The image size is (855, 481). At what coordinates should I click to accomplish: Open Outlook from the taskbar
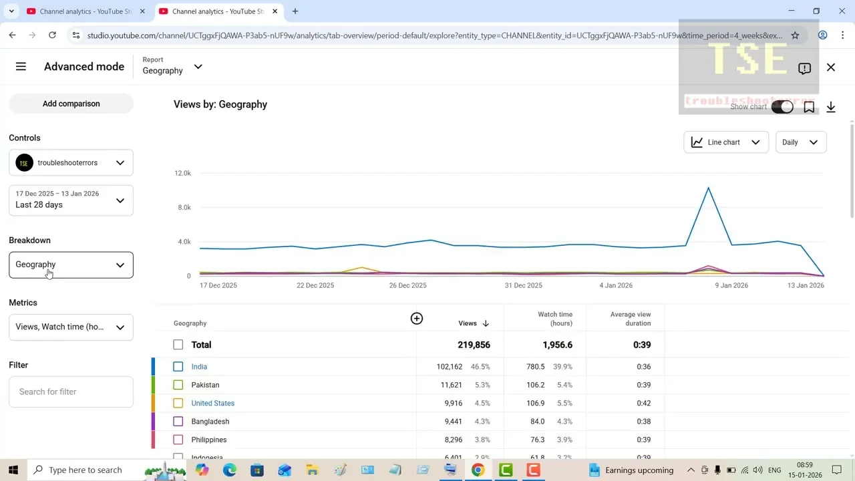coord(285,470)
